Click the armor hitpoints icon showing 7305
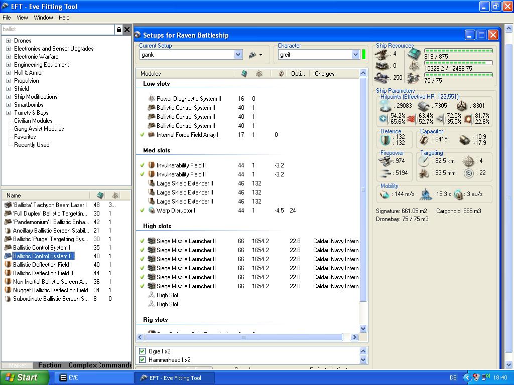The height and width of the screenshot is (385, 514). coord(424,106)
